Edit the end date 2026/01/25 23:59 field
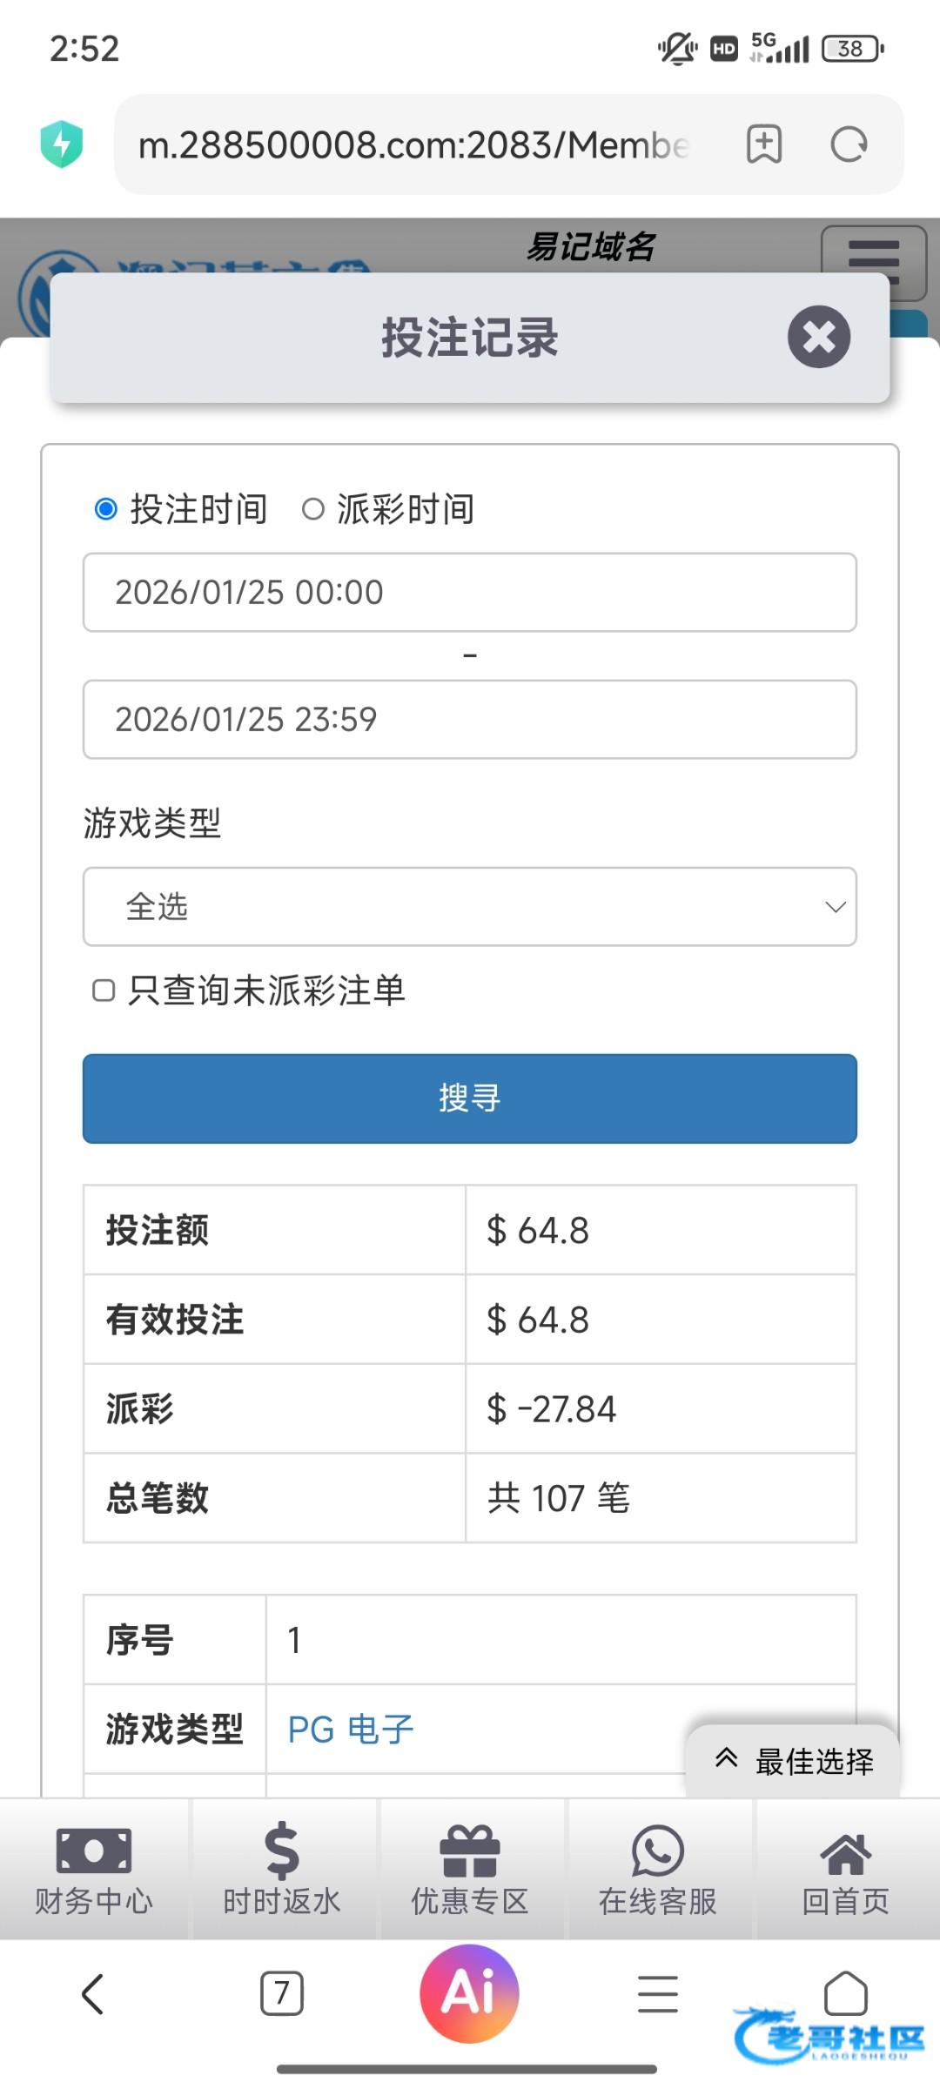940x2089 pixels. pyautogui.click(x=470, y=720)
